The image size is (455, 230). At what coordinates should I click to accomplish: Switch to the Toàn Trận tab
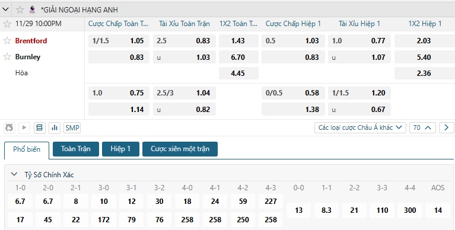point(76,149)
